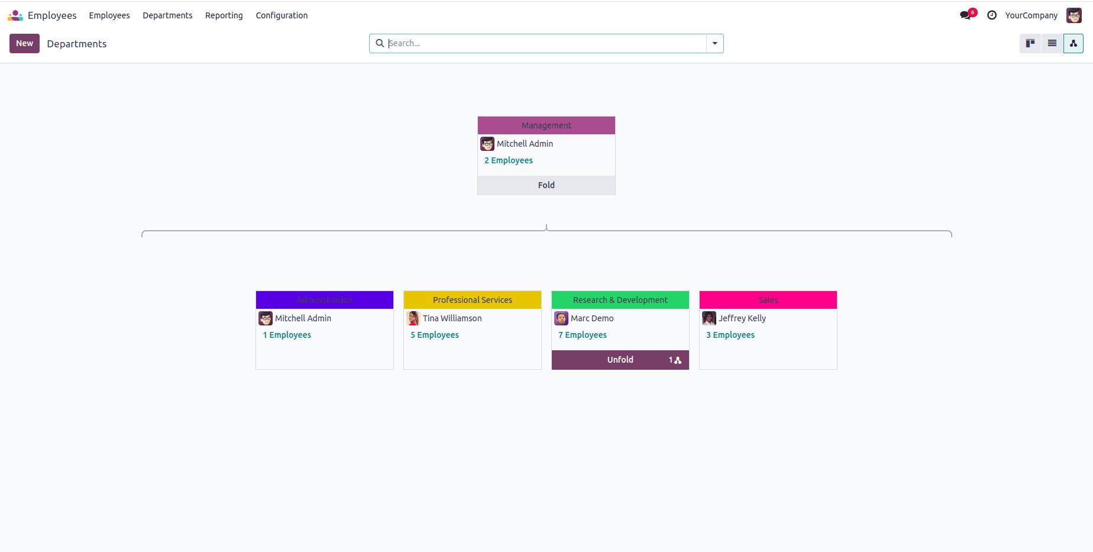Switch to List view

point(1052,43)
